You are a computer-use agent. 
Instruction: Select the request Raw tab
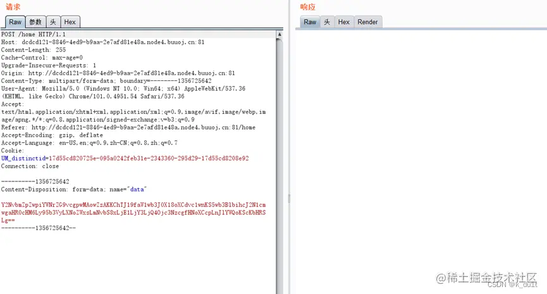[x=15, y=22]
